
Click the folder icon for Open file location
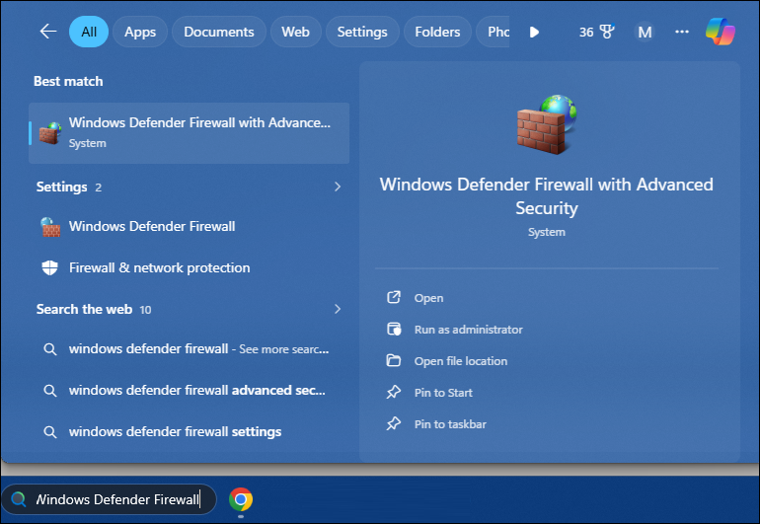(x=394, y=360)
